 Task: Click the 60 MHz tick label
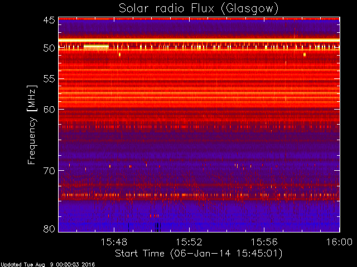(x=49, y=109)
